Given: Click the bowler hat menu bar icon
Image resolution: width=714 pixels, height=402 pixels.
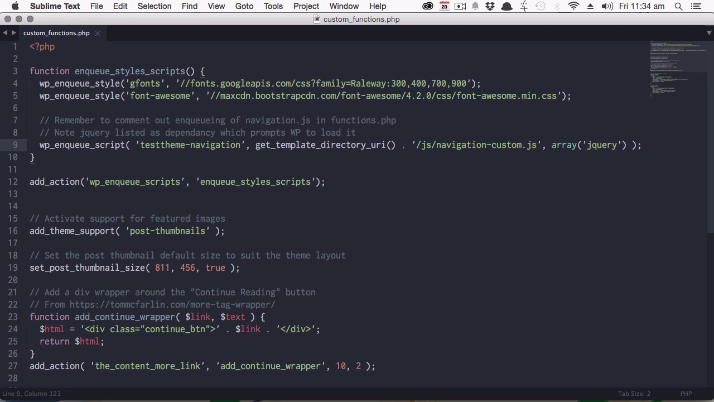Looking at the screenshot, I should tap(506, 6).
